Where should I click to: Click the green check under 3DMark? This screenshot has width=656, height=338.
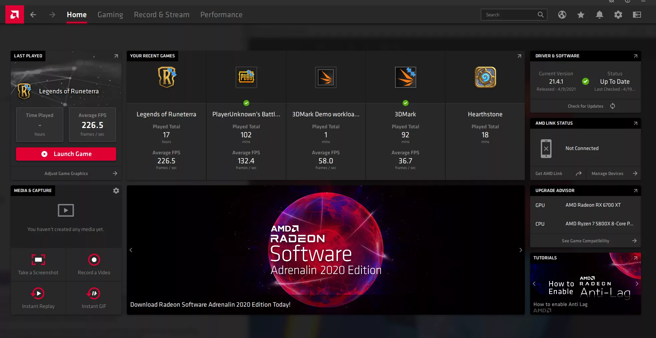pyautogui.click(x=406, y=103)
